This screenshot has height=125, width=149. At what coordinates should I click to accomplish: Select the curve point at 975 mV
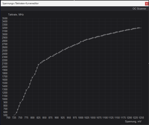[75, 45]
